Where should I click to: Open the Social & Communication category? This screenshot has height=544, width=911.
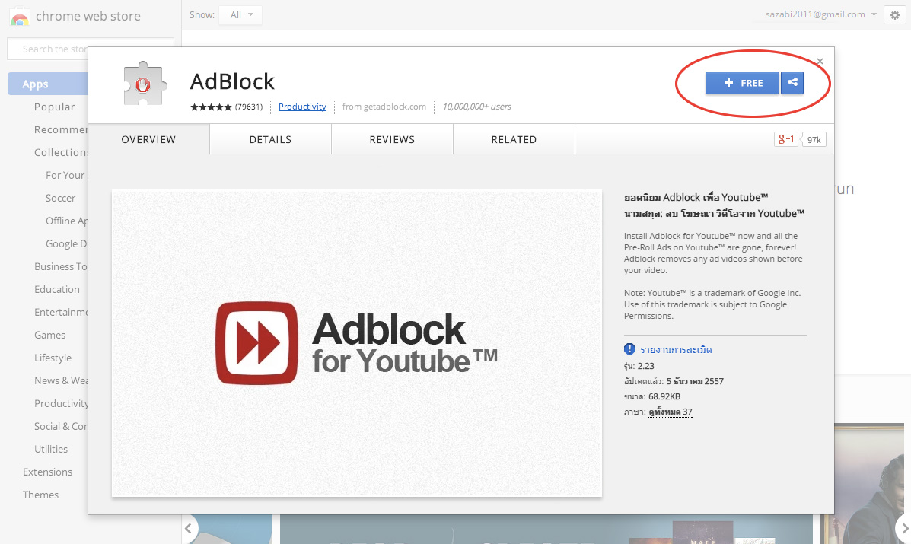click(60, 426)
